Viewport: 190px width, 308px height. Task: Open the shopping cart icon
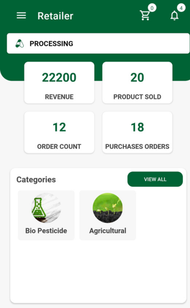coord(145,15)
